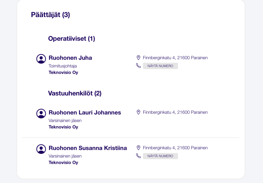This screenshot has height=183, width=263.
Task: Click the profile avatar icon for Ruohonen Juha
Action: pyautogui.click(x=41, y=59)
